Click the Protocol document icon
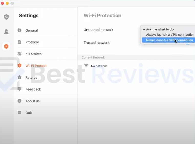This screenshot has width=195, height=144. pos(19,42)
